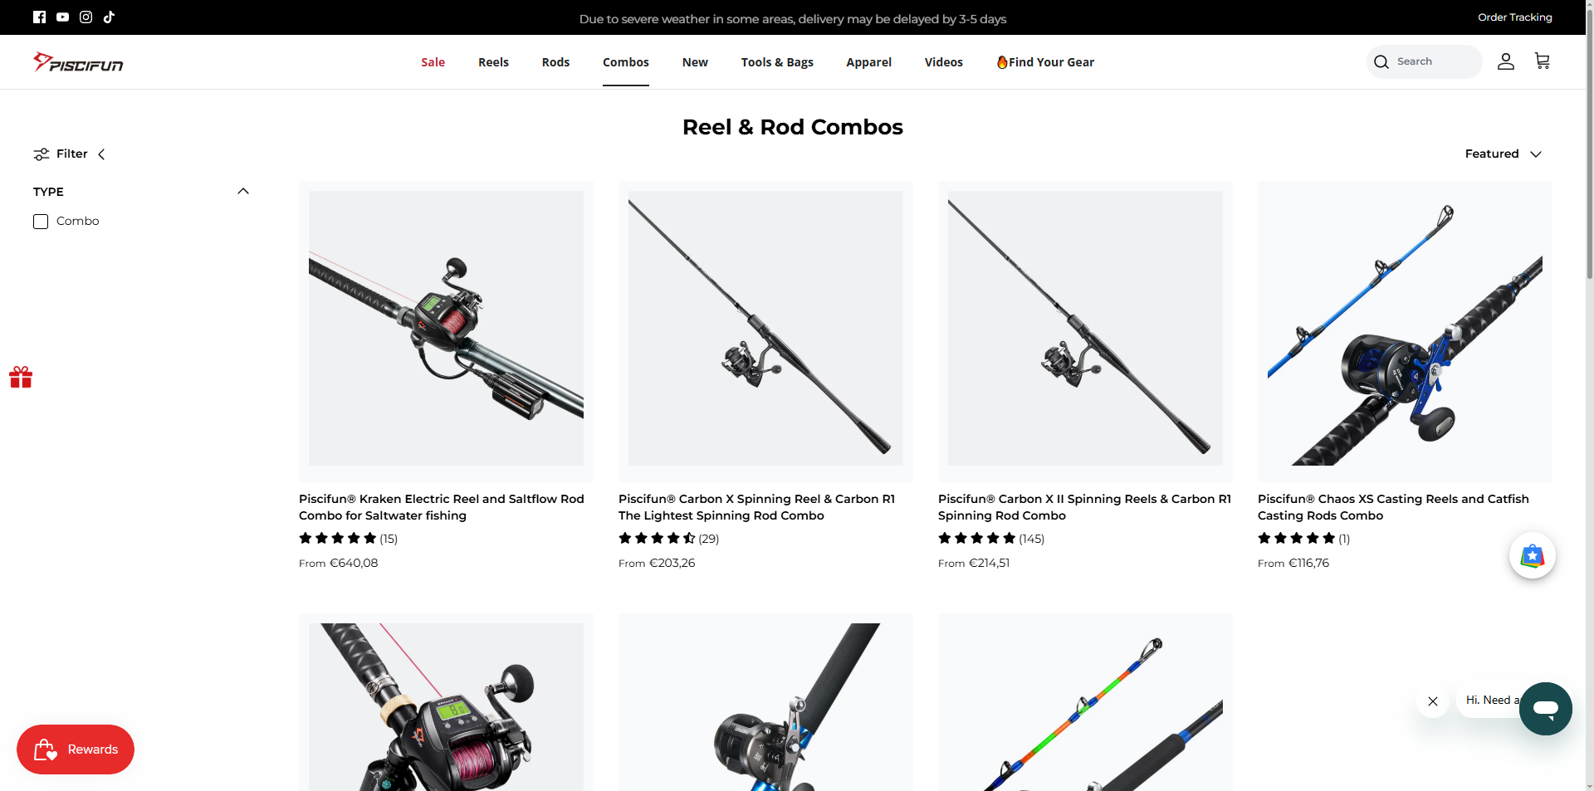Open the Featured sort dropdown
This screenshot has width=1594, height=791.
point(1503,154)
